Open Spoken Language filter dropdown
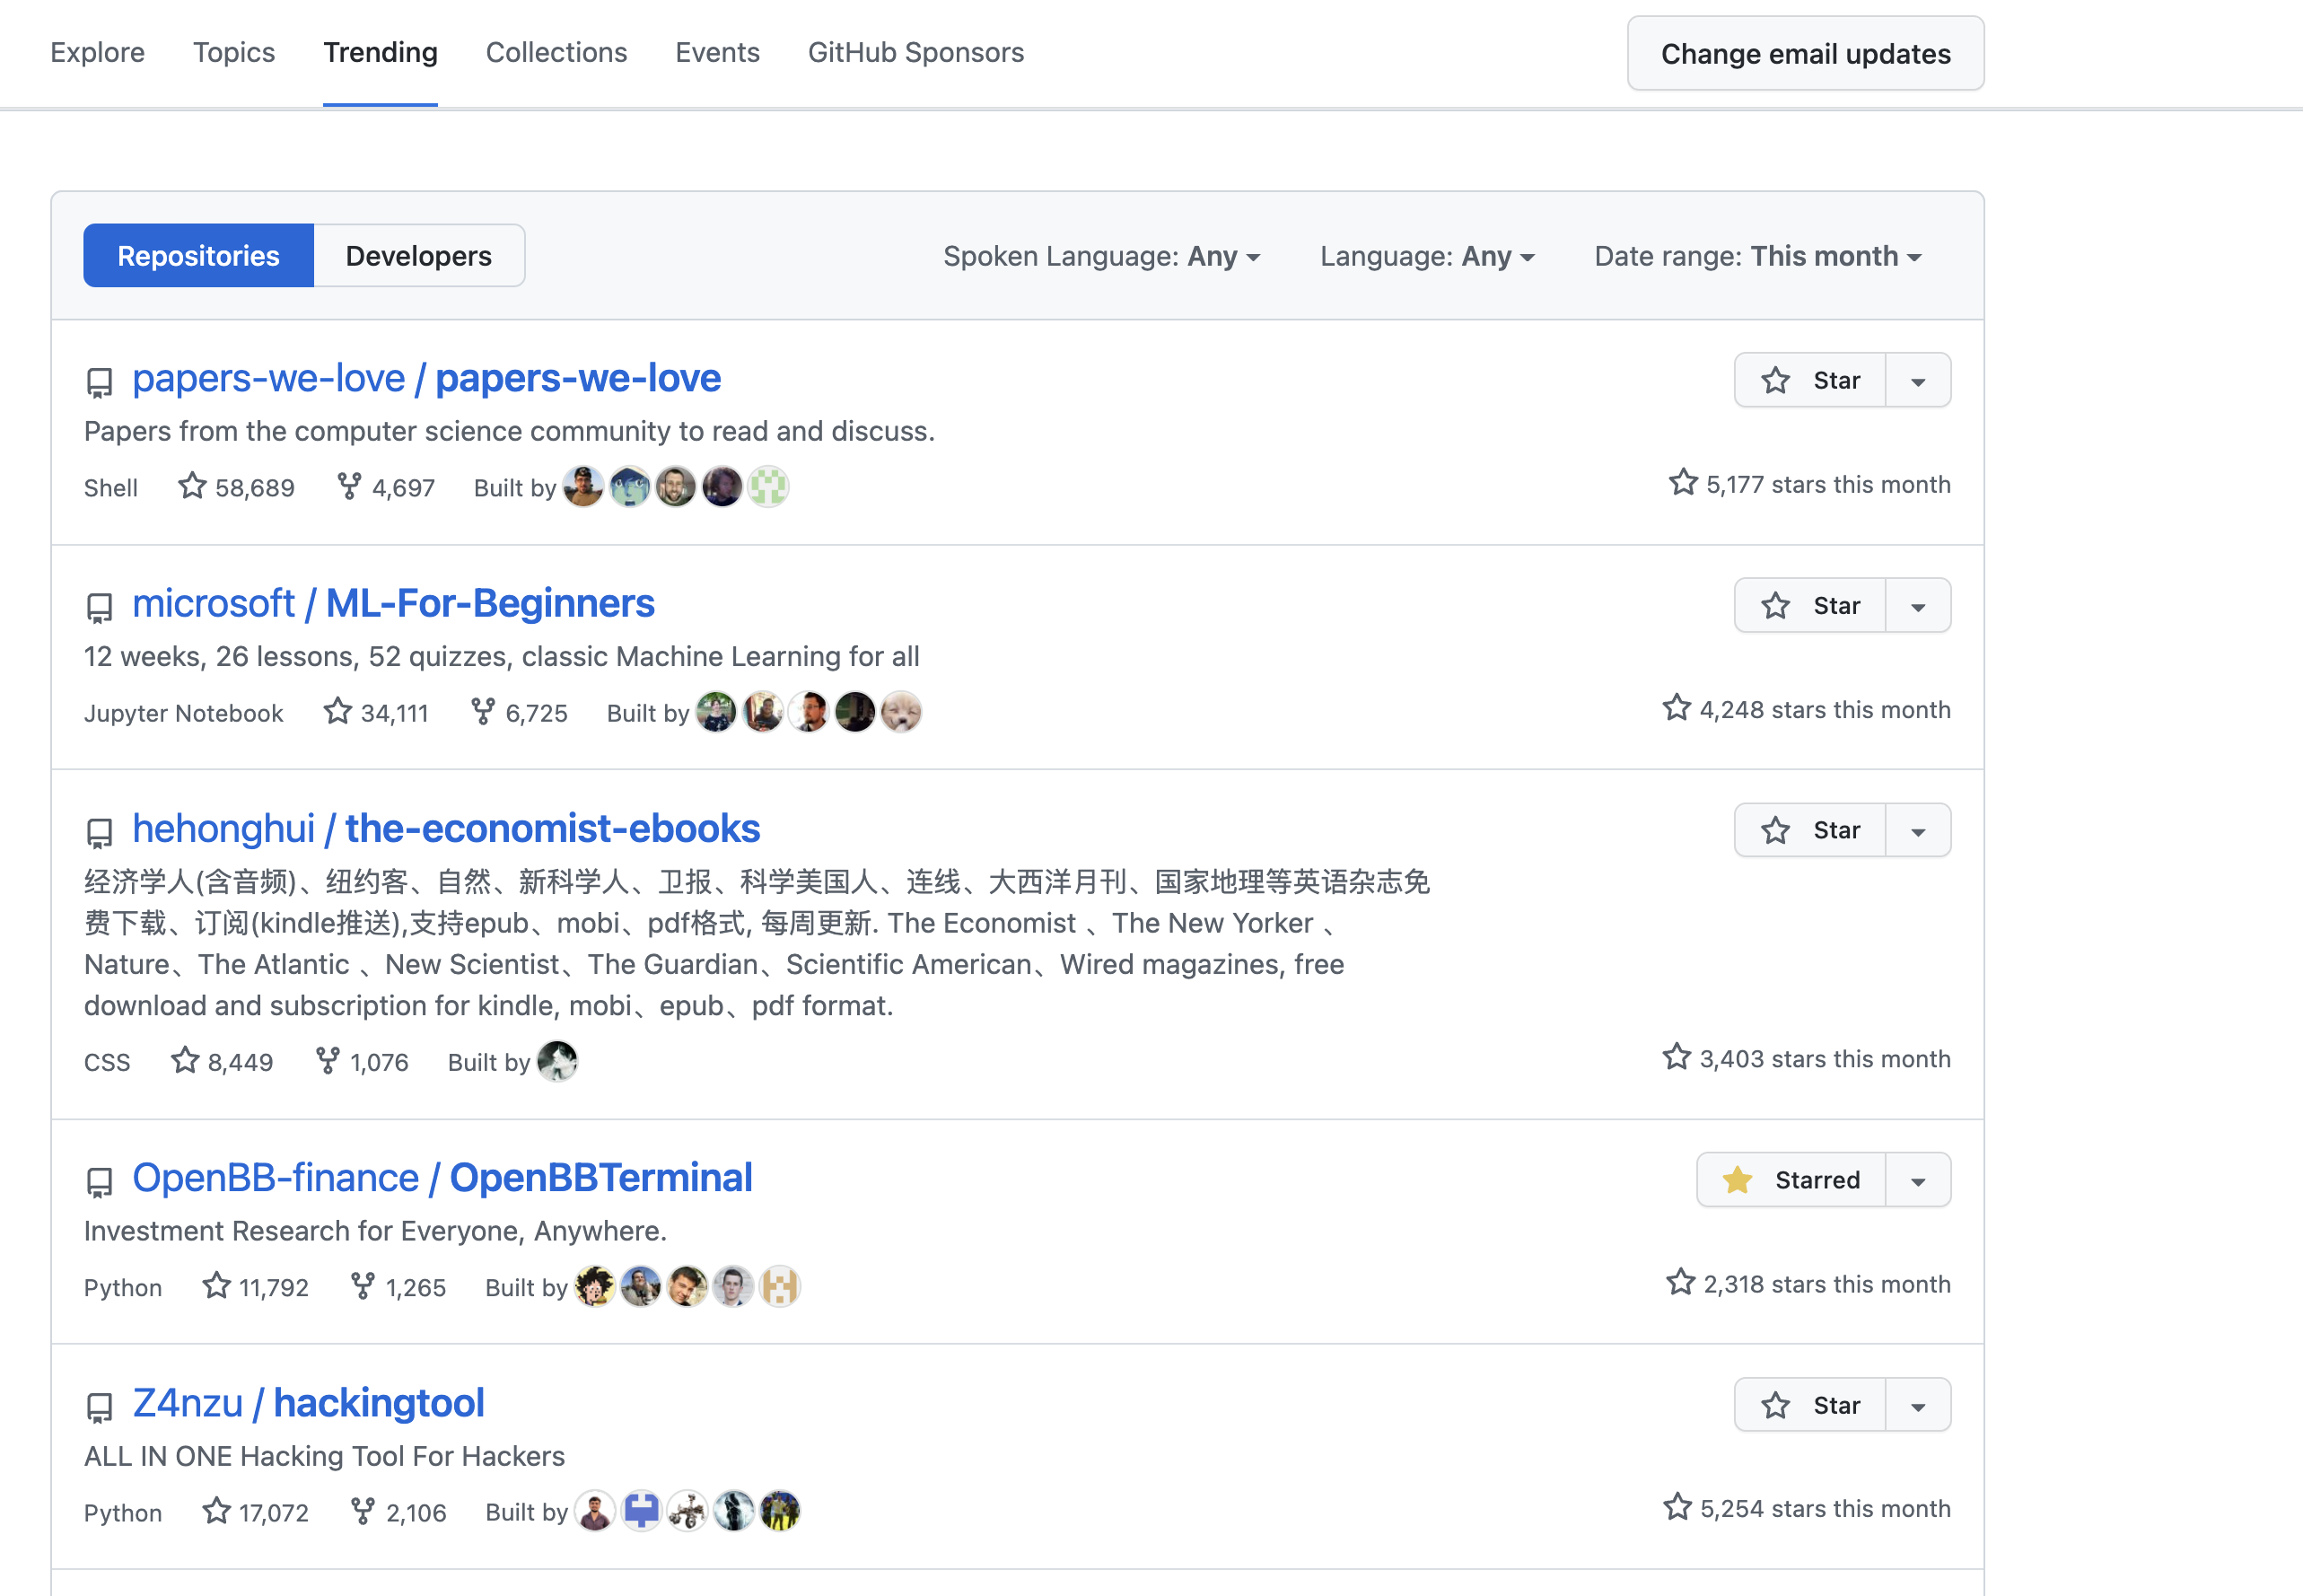Image resolution: width=2303 pixels, height=1596 pixels. click(1100, 256)
